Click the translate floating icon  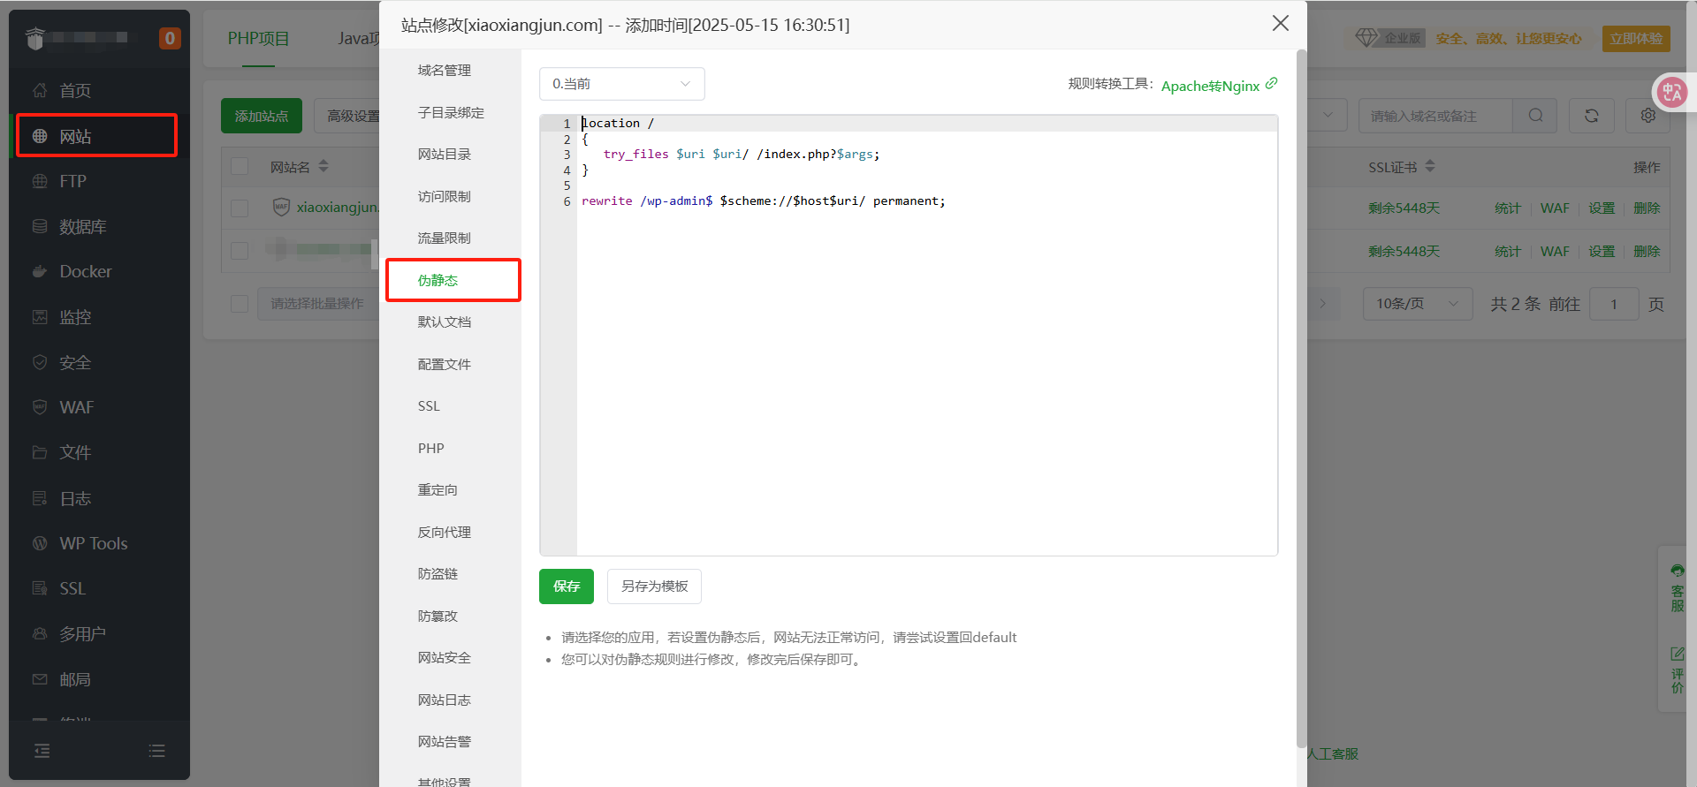pyautogui.click(x=1671, y=92)
